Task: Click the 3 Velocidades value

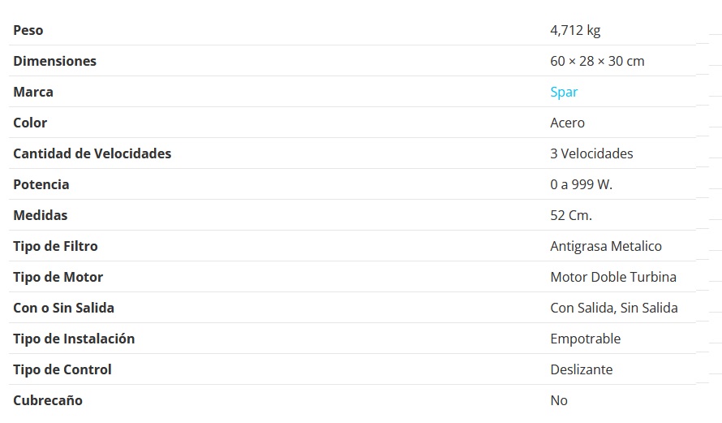Action: [591, 154]
